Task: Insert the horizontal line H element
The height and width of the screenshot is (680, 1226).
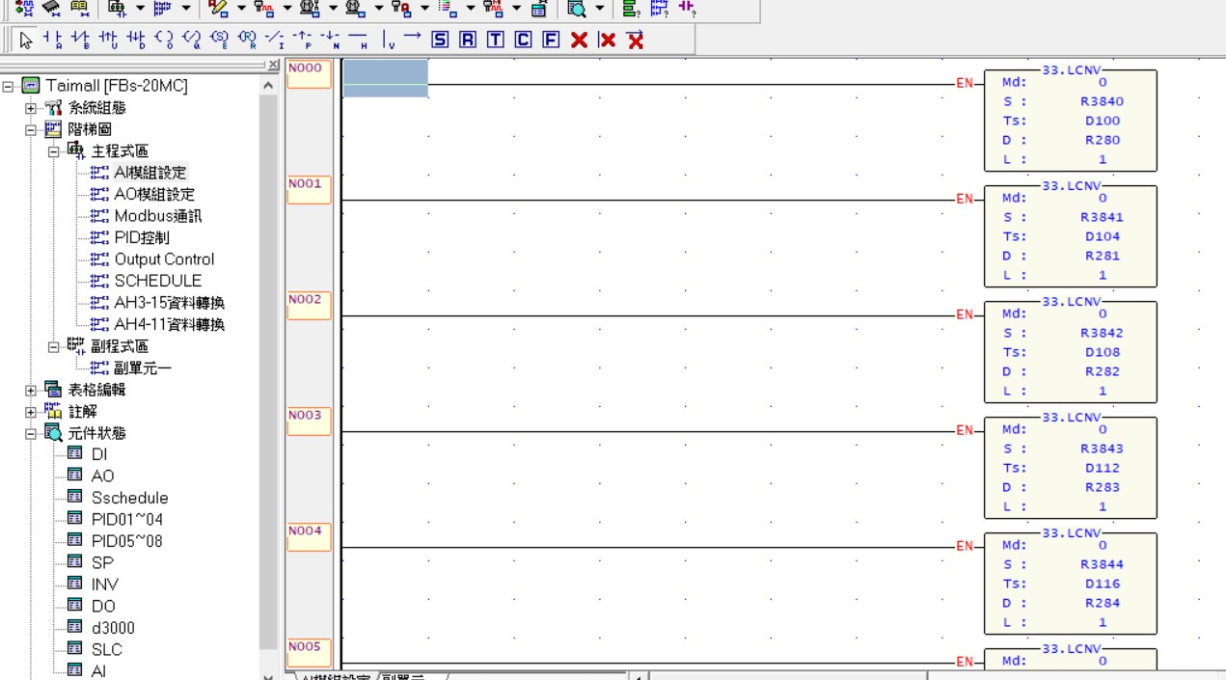Action: (359, 40)
